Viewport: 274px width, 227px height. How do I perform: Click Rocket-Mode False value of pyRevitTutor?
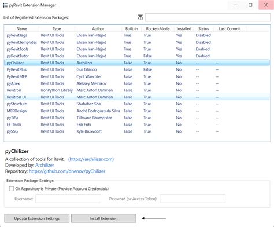tap(147, 56)
